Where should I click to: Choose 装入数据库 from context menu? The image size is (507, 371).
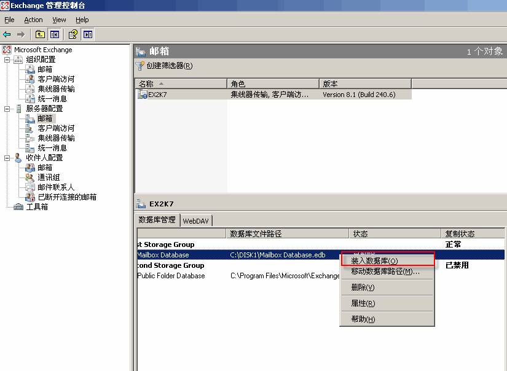[374, 261]
